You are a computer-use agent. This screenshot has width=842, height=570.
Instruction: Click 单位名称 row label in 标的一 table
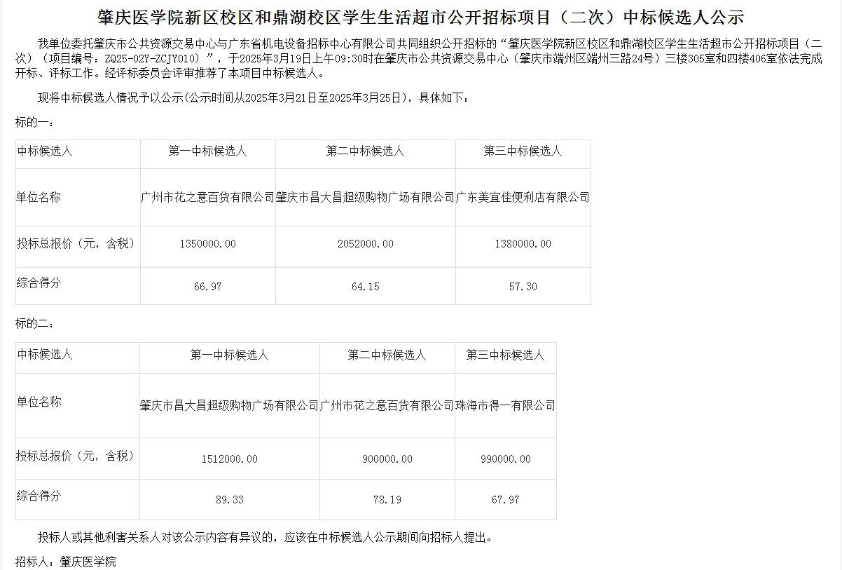coord(39,198)
